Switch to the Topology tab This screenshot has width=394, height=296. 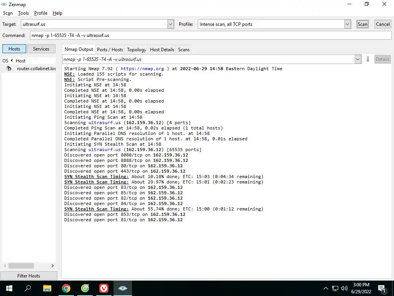[x=137, y=50]
